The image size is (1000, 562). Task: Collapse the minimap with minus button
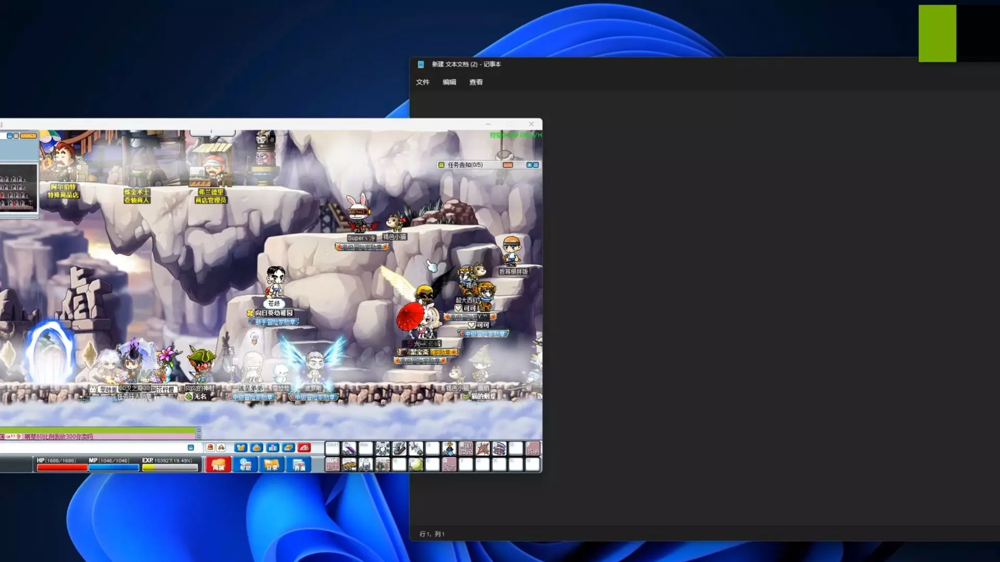pyautogui.click(x=9, y=136)
